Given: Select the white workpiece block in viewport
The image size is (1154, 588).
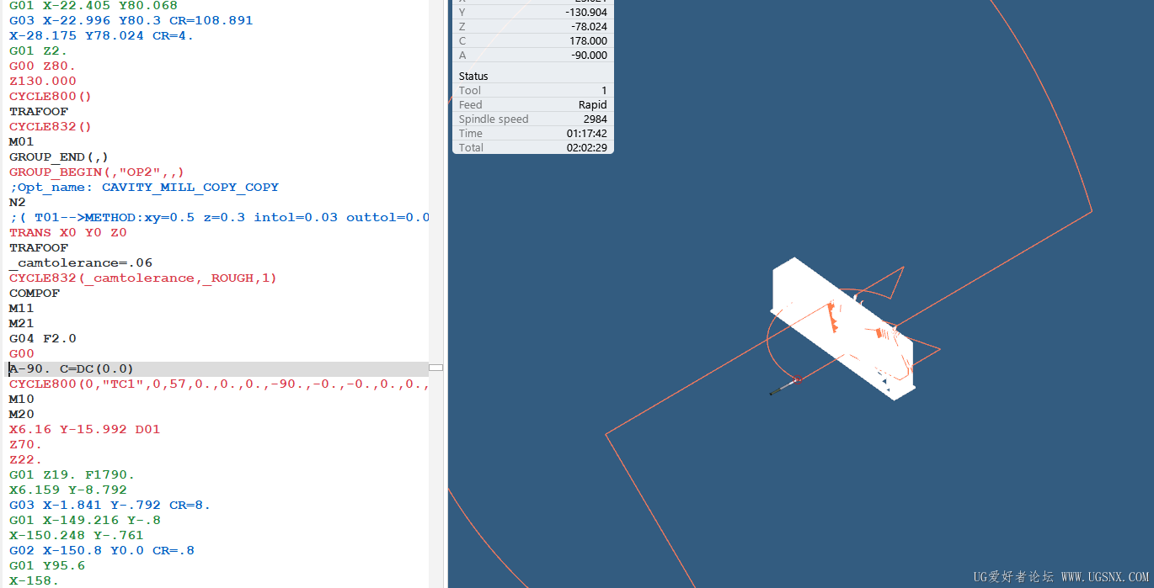Looking at the screenshot, I should [842, 328].
